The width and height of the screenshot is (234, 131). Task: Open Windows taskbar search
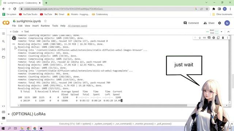(x=9, y=128)
